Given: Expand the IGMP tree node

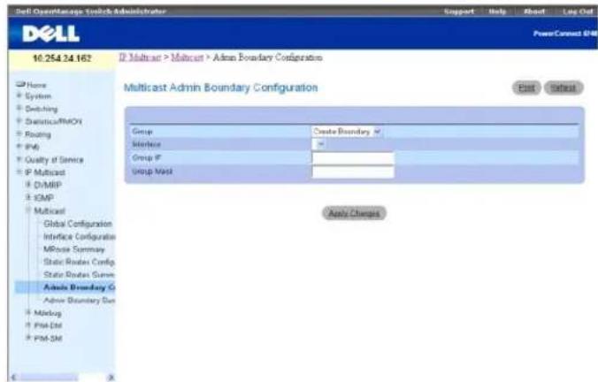Looking at the screenshot, I should tap(27, 197).
